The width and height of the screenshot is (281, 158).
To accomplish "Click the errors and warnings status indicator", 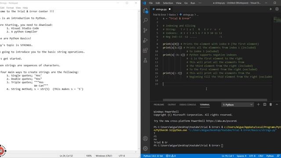I will click(x=171, y=156).
